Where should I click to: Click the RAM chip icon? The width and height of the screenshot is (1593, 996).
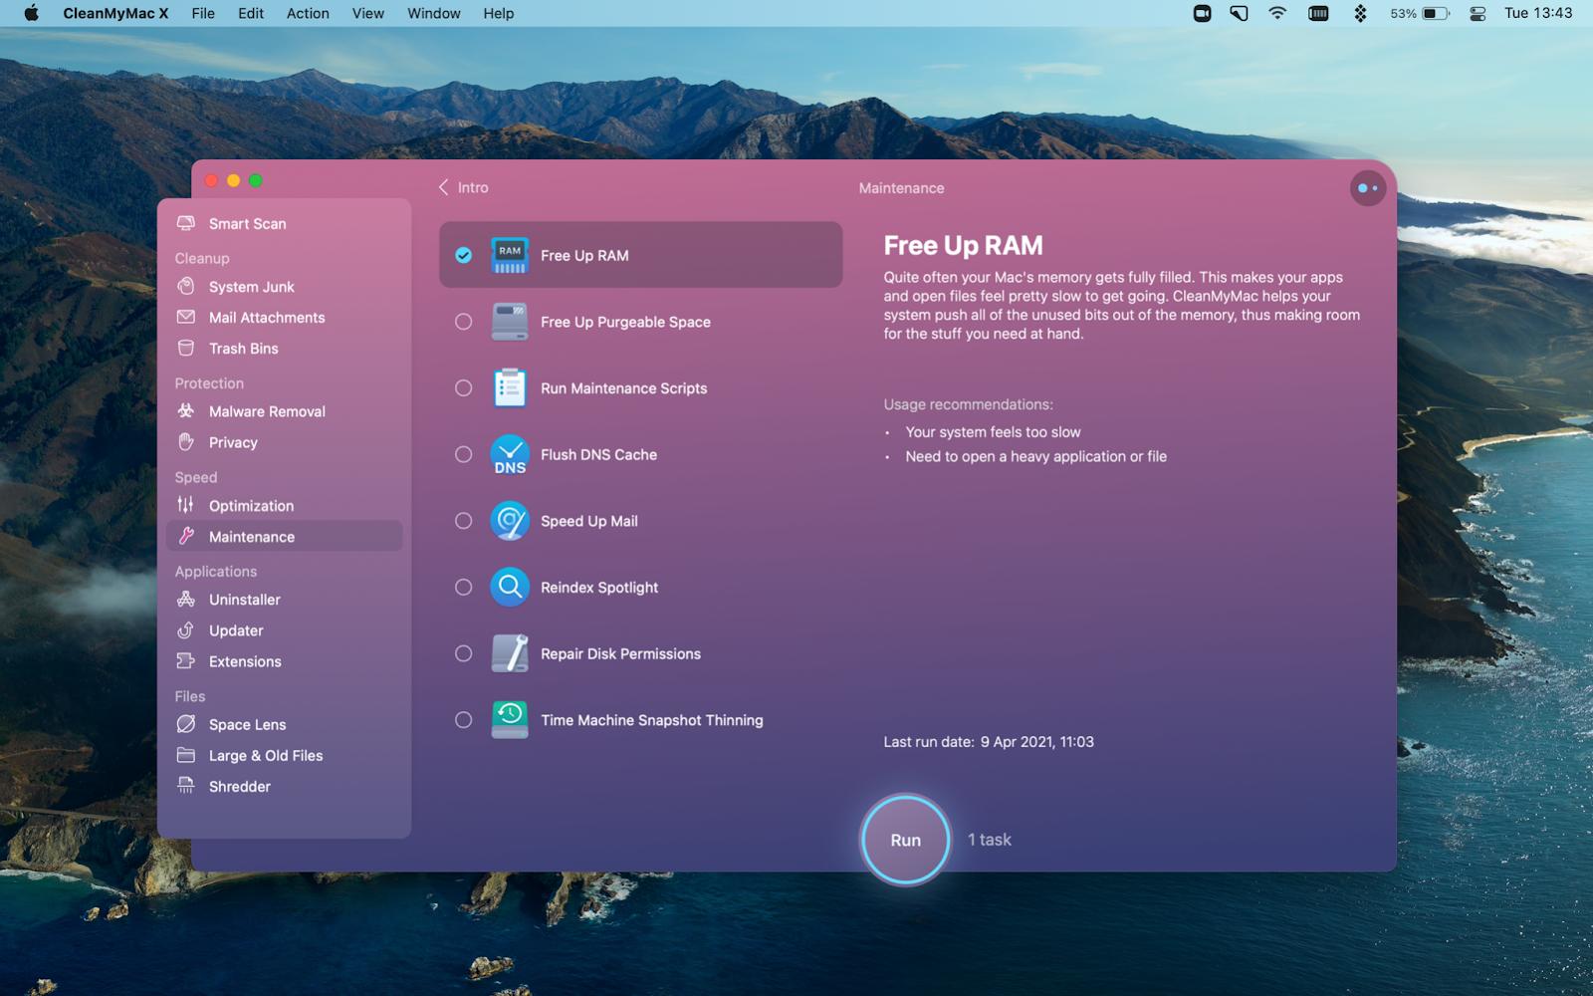click(510, 255)
